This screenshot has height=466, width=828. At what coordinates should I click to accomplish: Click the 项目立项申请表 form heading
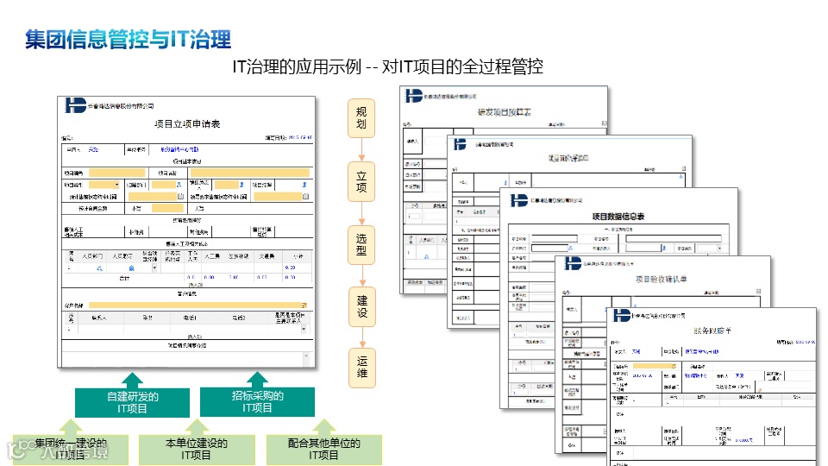click(187, 123)
